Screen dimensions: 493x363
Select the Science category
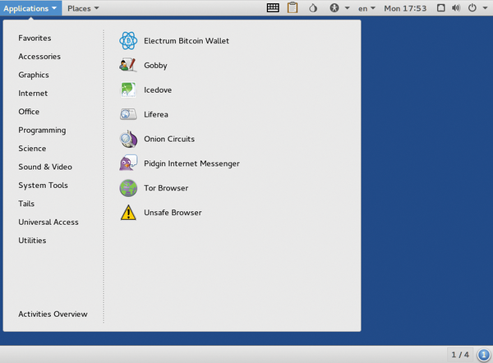pyautogui.click(x=32, y=149)
